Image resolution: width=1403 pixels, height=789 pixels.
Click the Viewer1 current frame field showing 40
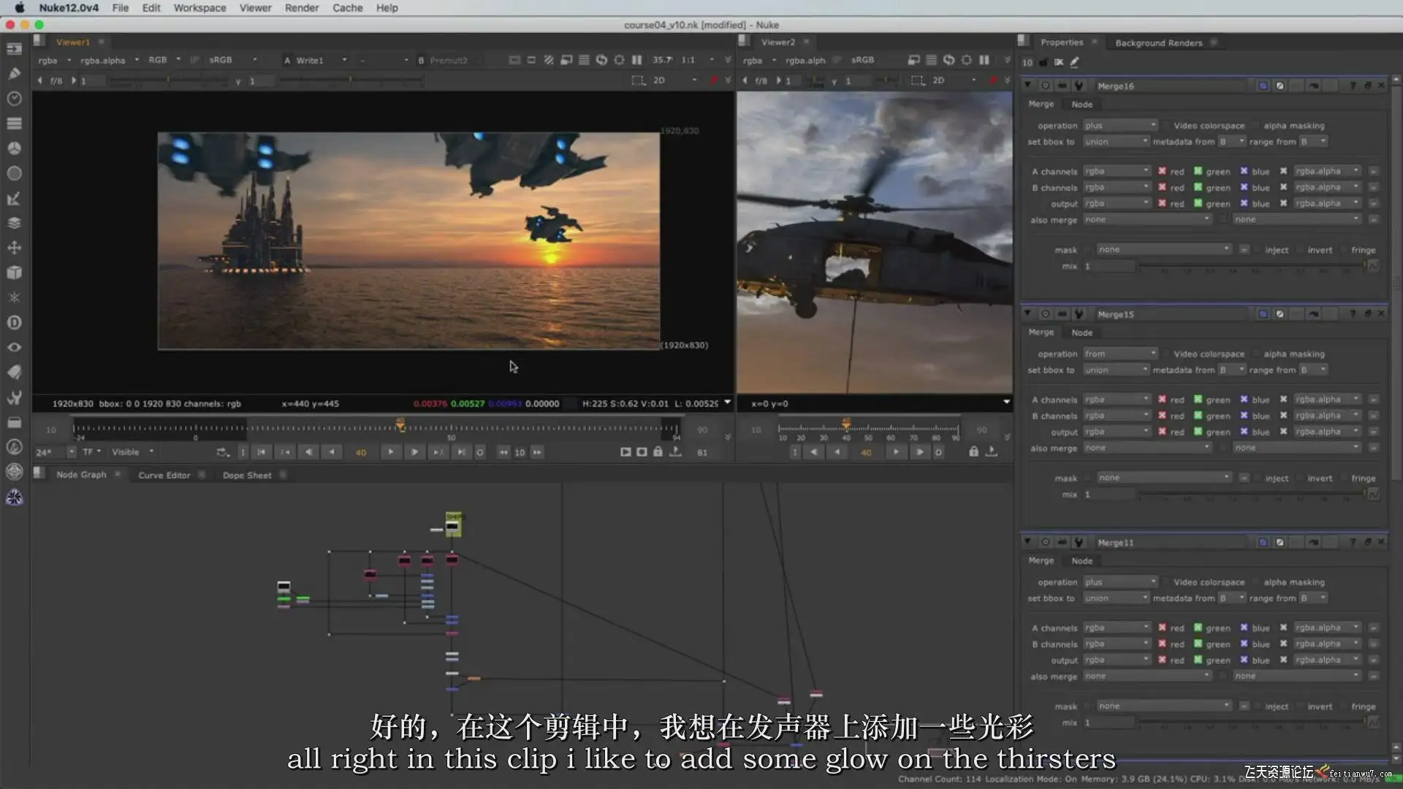pyautogui.click(x=361, y=453)
